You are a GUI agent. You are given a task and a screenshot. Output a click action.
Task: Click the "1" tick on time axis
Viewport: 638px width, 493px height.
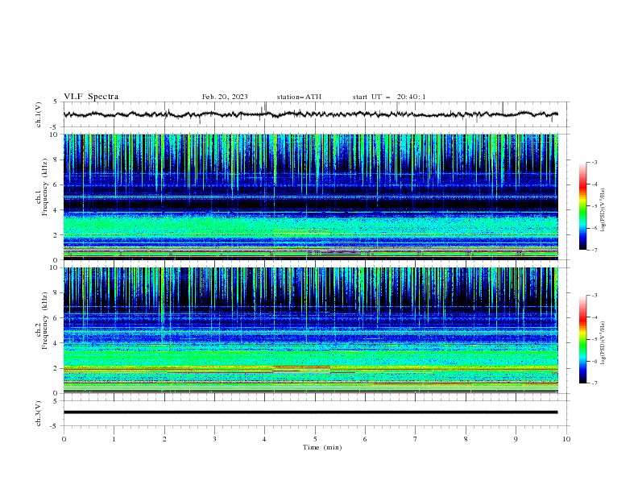114,439
